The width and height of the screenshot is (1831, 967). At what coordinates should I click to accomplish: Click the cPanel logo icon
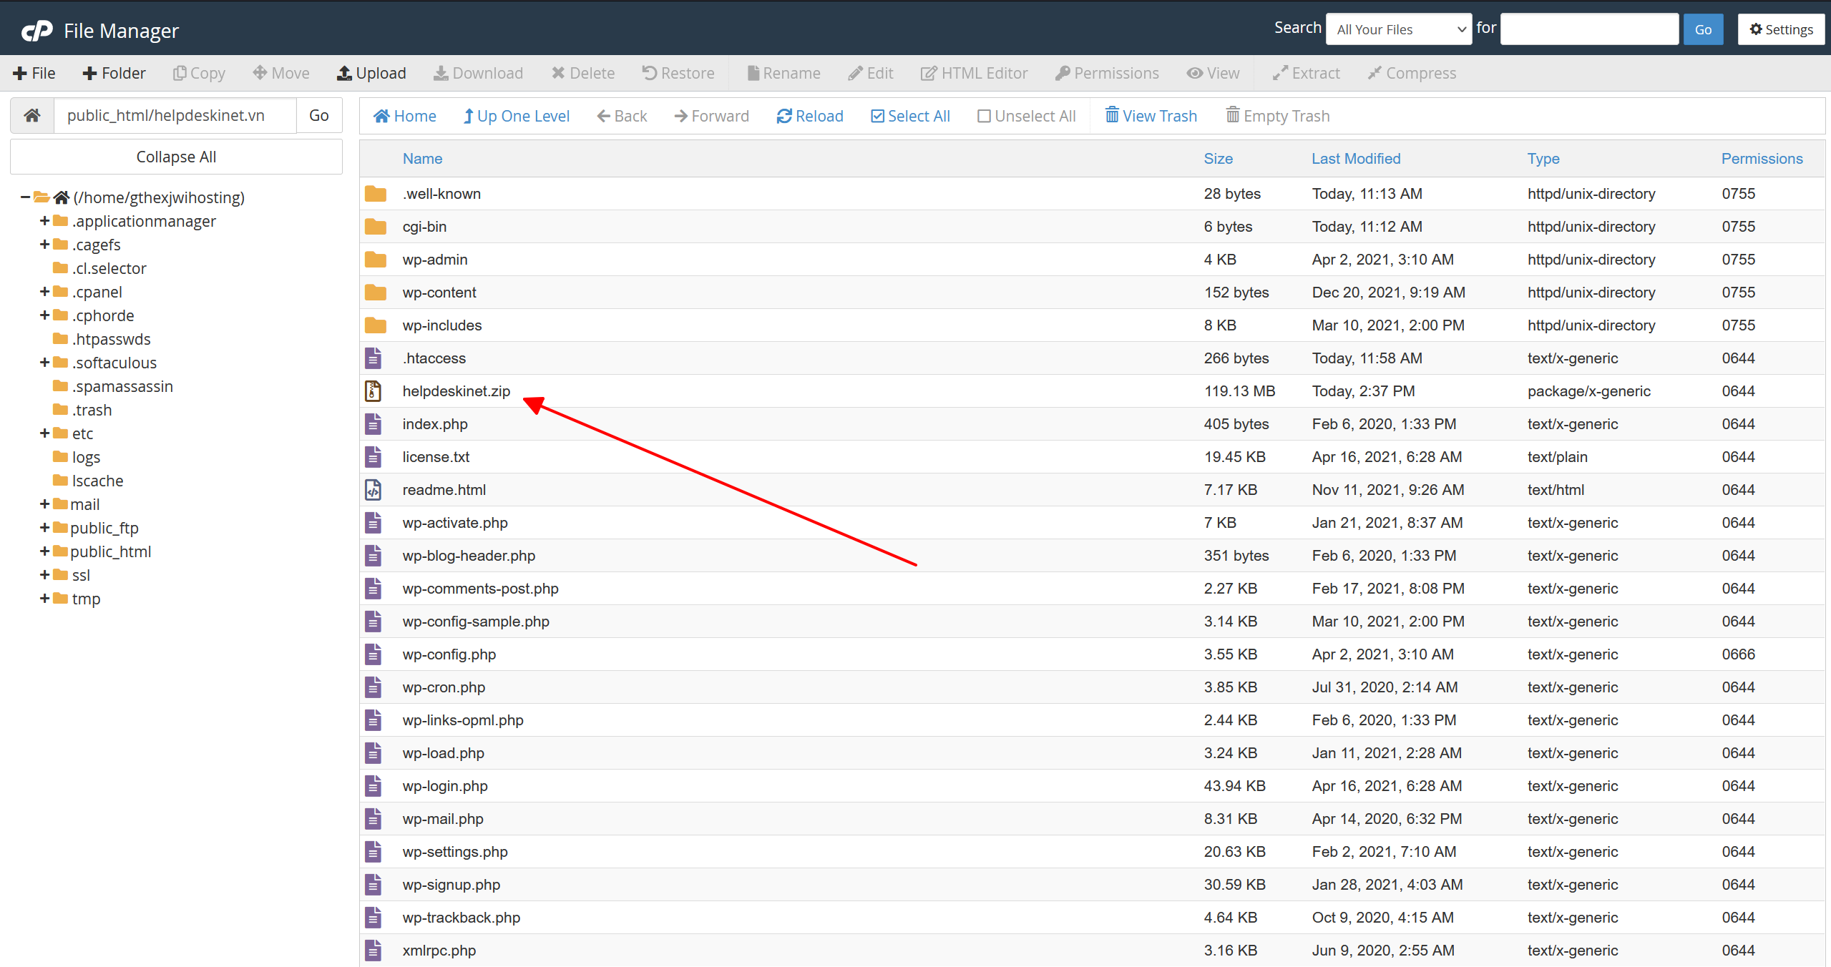[x=36, y=30]
